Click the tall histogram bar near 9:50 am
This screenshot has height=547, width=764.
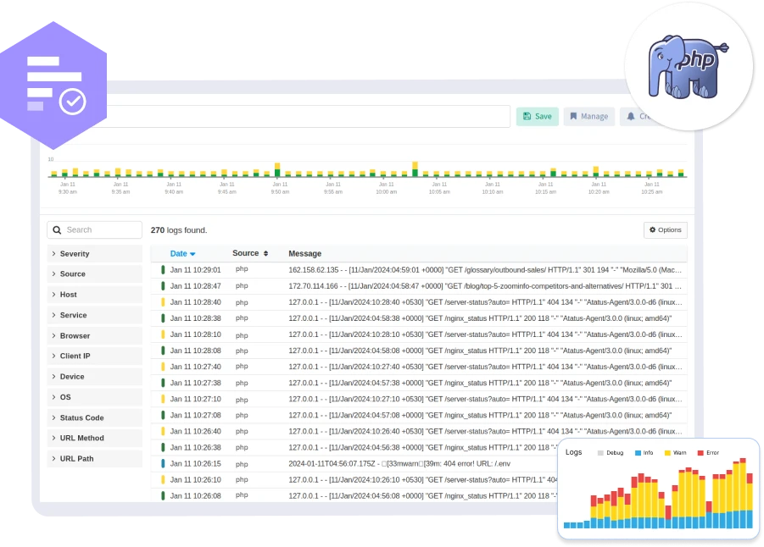(x=277, y=170)
